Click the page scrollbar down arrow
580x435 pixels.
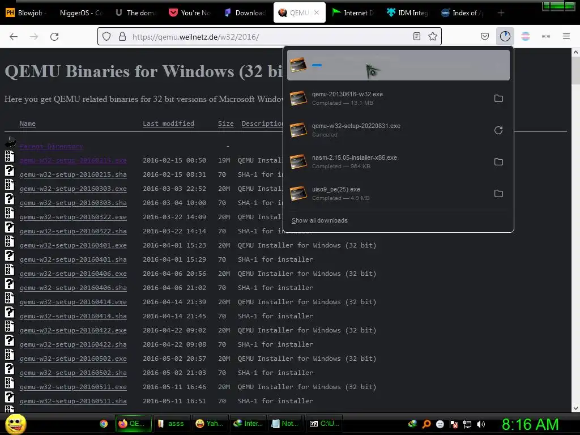pos(575,408)
